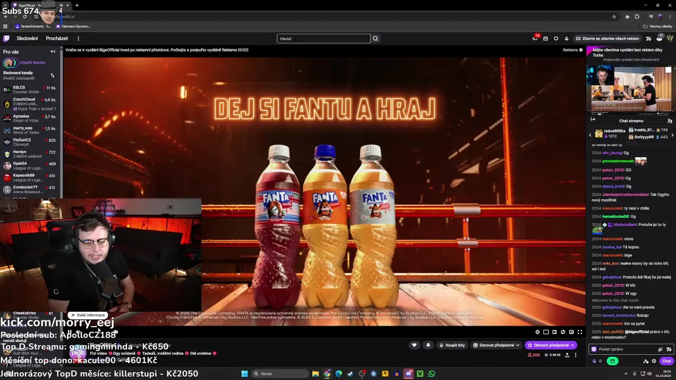The width and height of the screenshot is (676, 380).
Task: Click the bits diamond icon in top bar
Action: (x=567, y=39)
